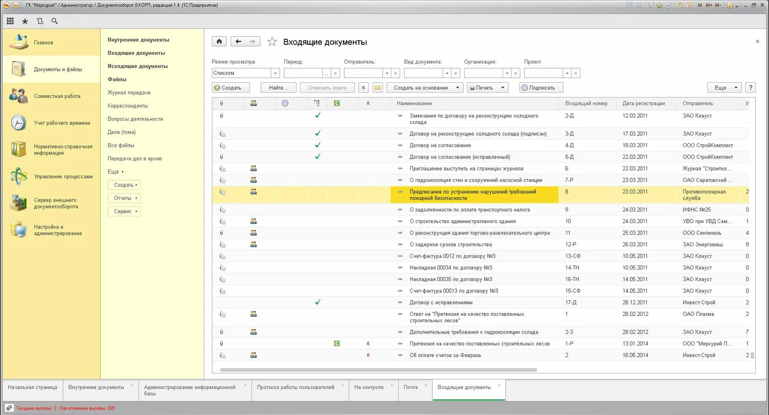Select row 'О задержке сроков строительства'

point(481,245)
